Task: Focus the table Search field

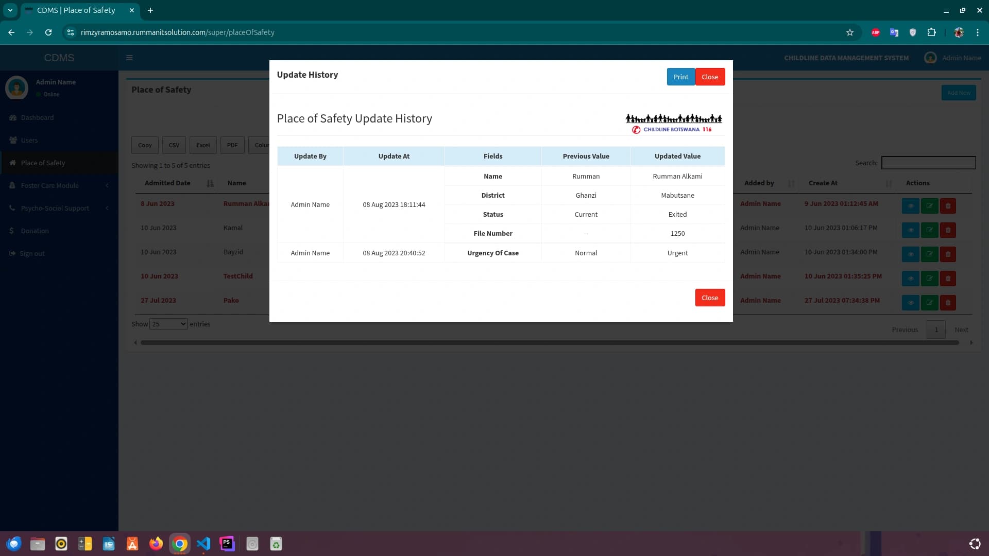Action: [928, 163]
